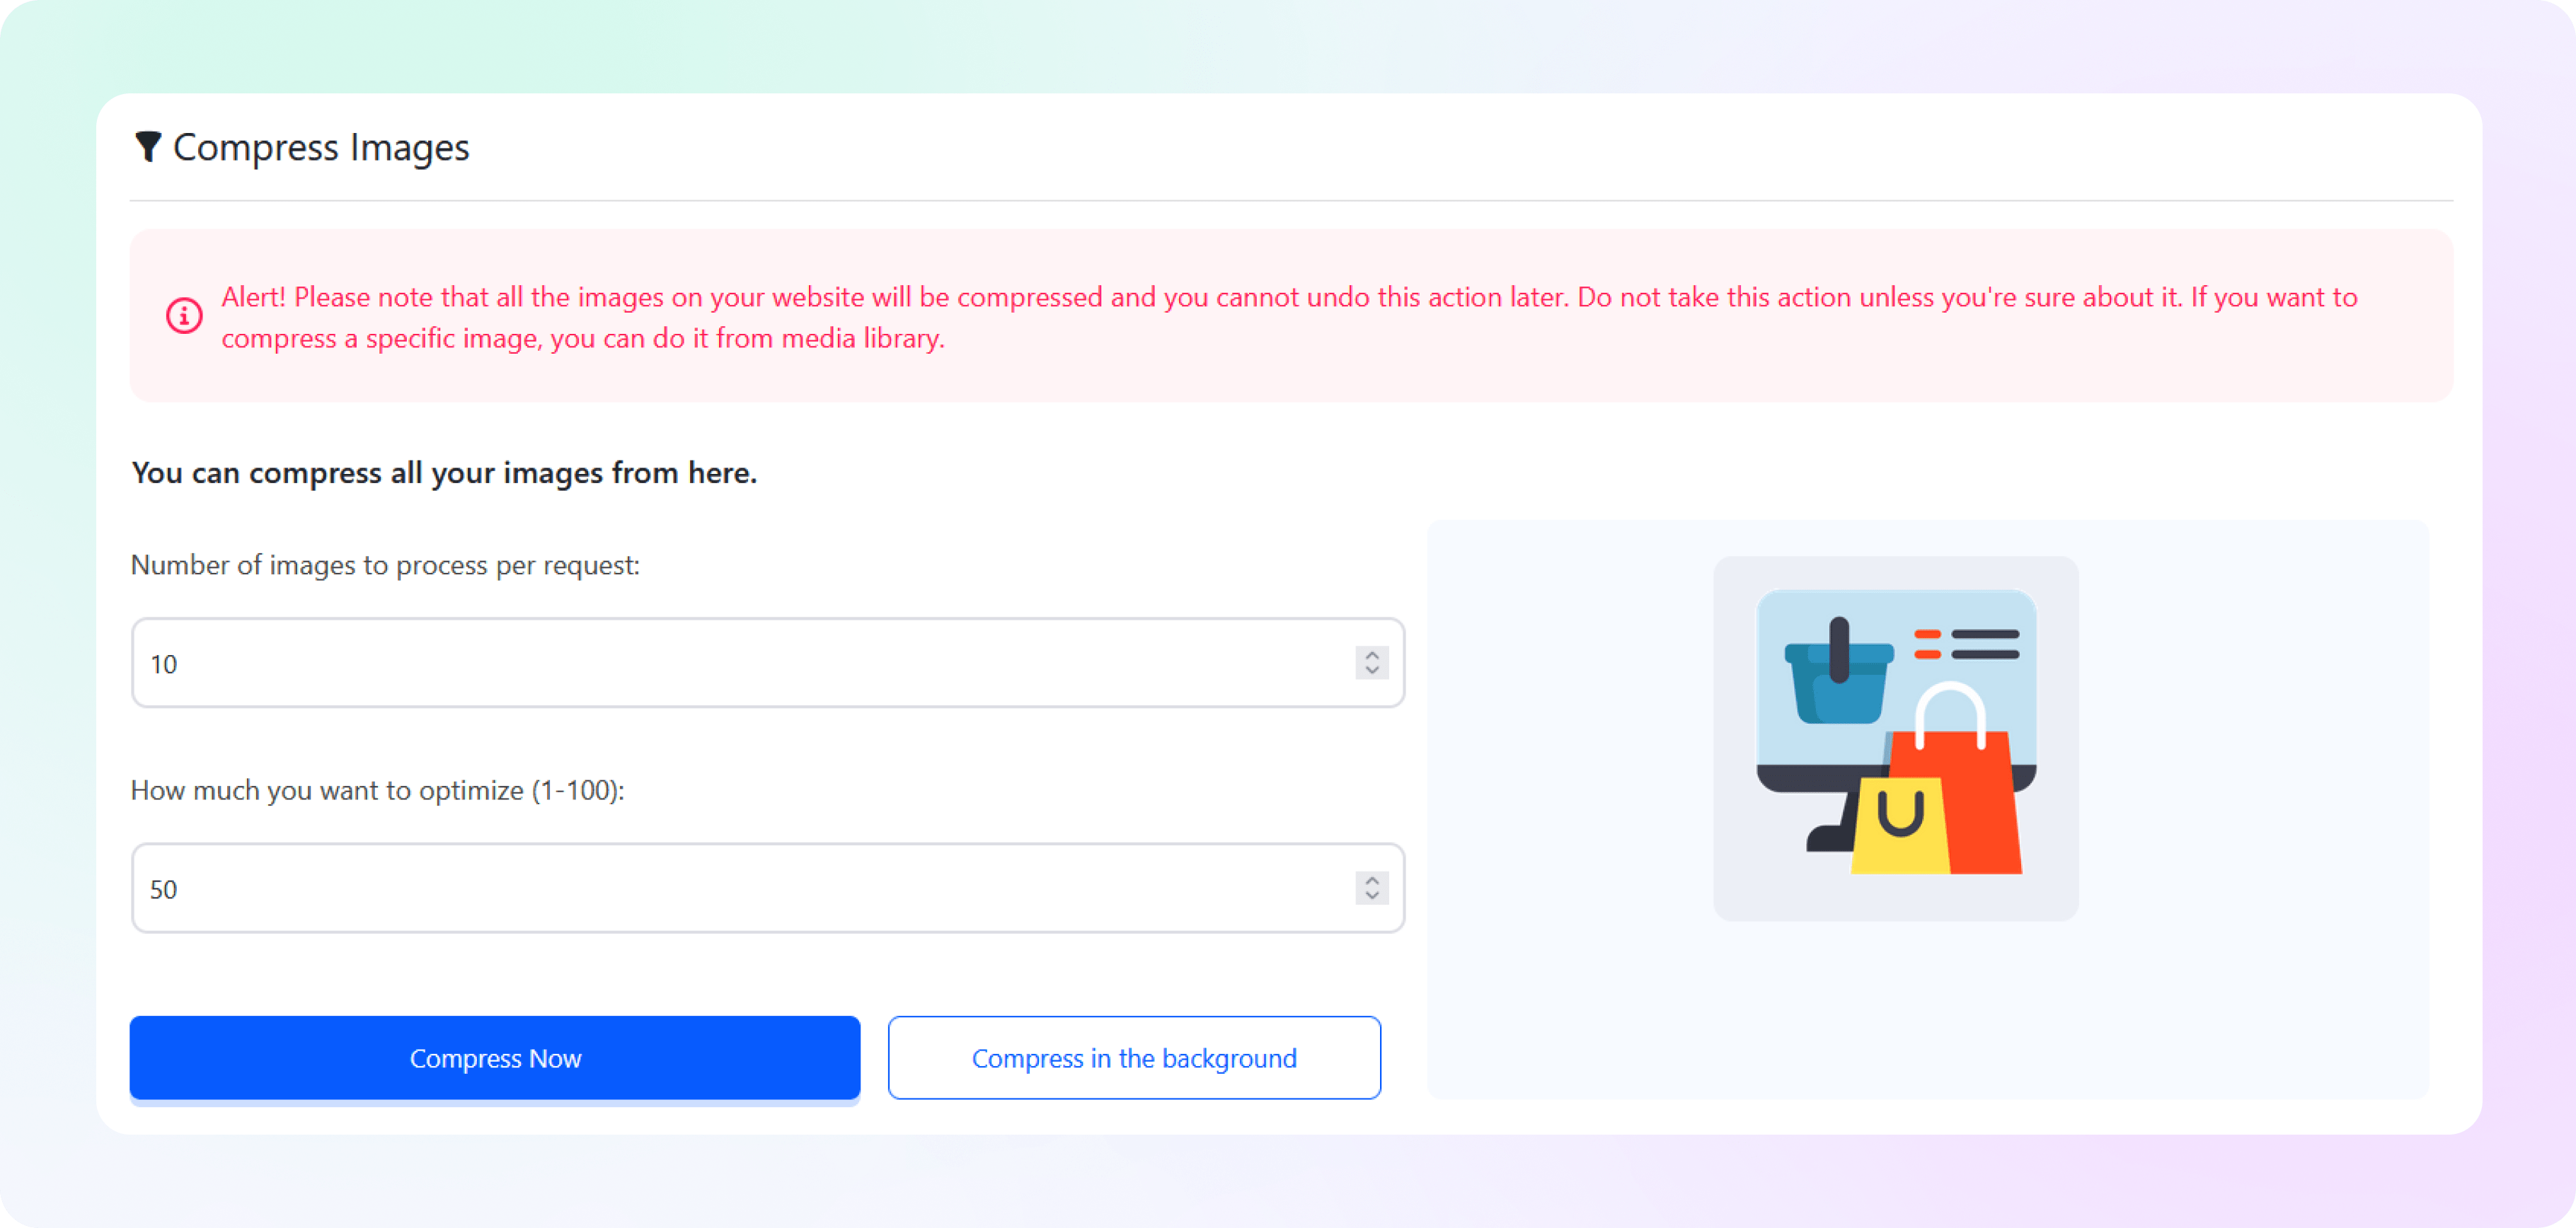This screenshot has height=1228, width=2576.
Task: Click 'How much you want to optimize' label
Action: coord(378,790)
